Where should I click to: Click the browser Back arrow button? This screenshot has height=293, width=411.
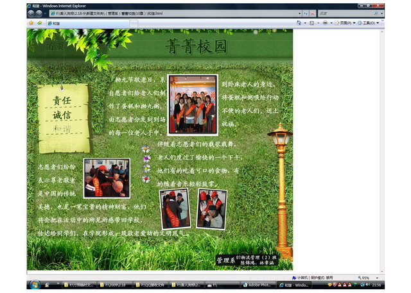(32, 13)
